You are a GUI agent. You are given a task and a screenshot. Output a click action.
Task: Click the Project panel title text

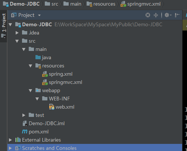[26, 15]
